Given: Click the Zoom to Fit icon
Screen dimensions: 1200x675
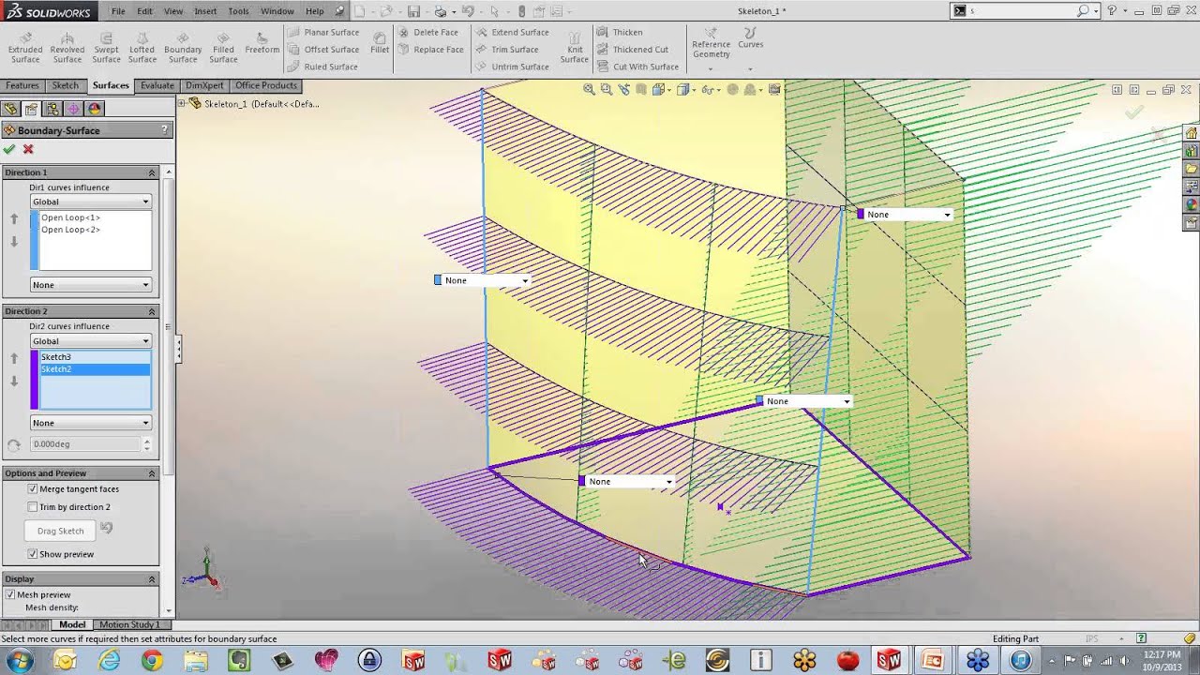Looking at the screenshot, I should click(589, 90).
